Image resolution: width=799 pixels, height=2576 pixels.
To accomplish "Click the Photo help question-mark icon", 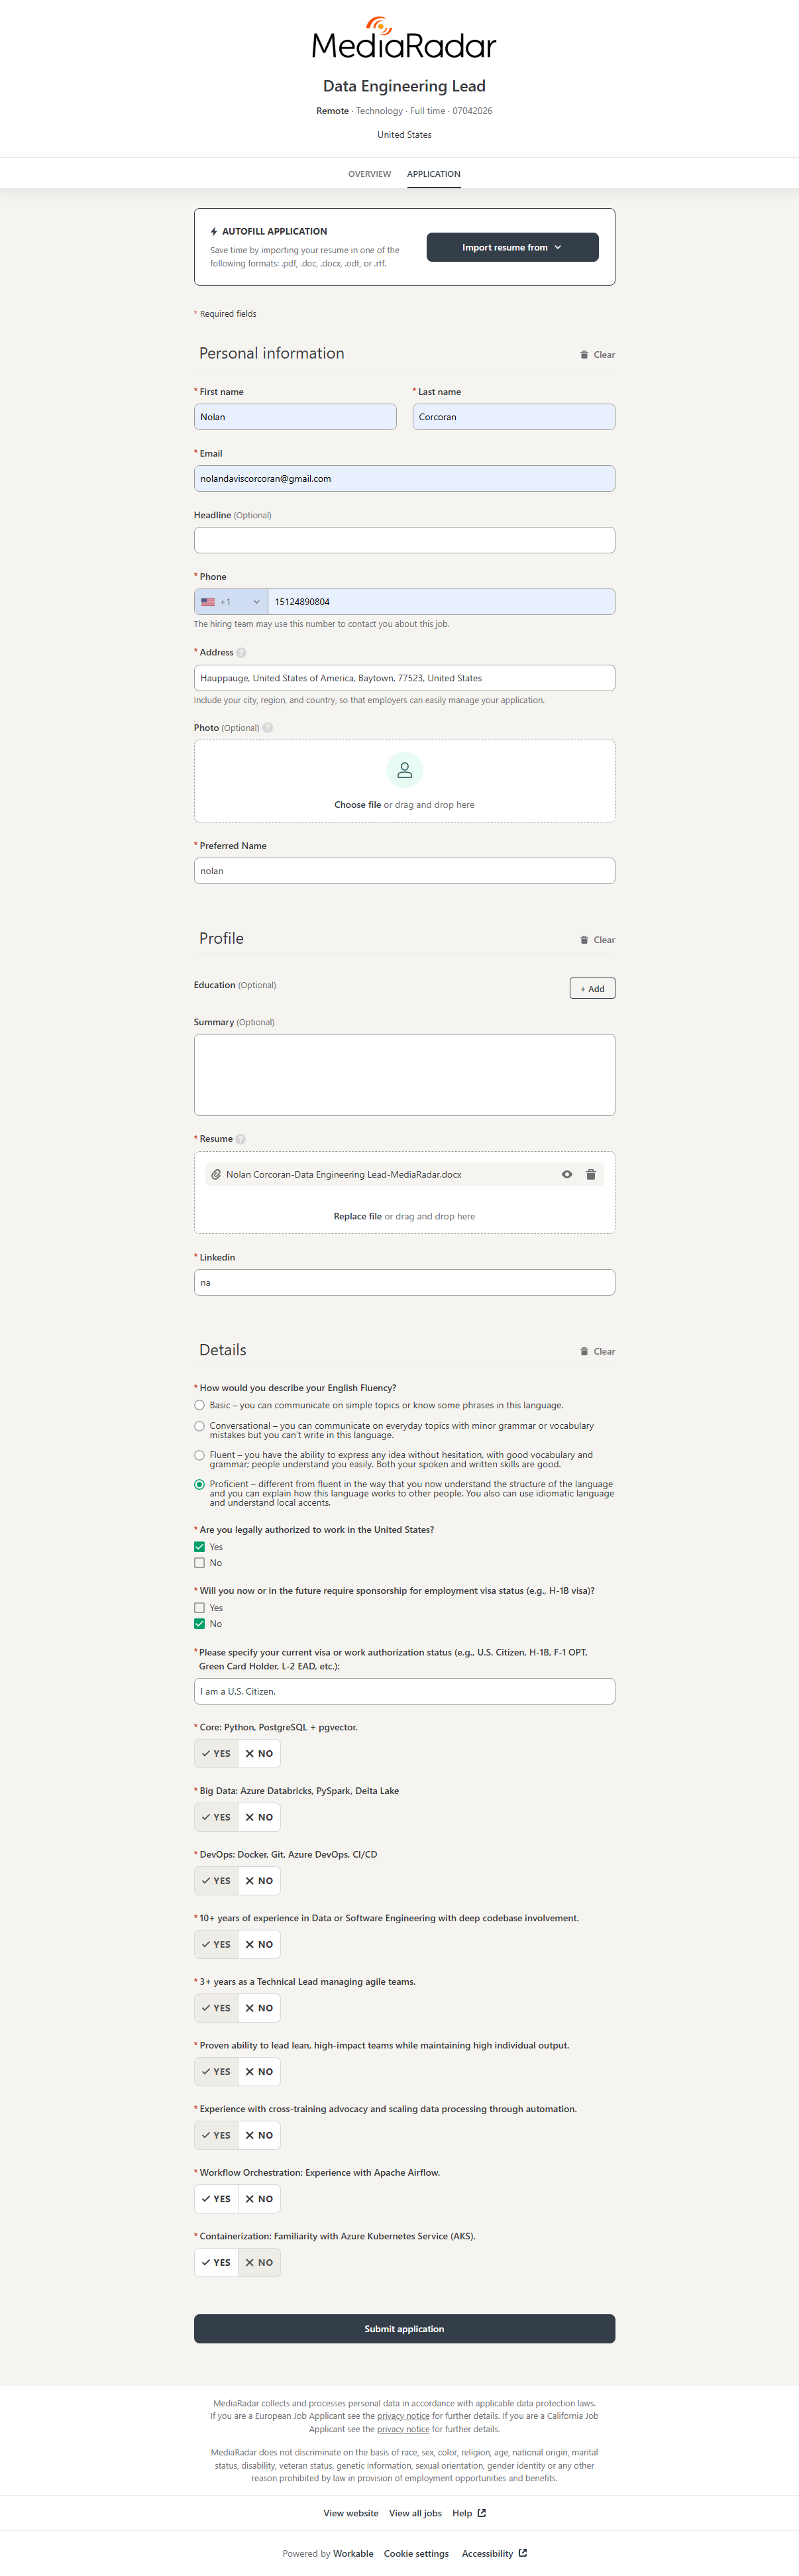I will coord(267,728).
